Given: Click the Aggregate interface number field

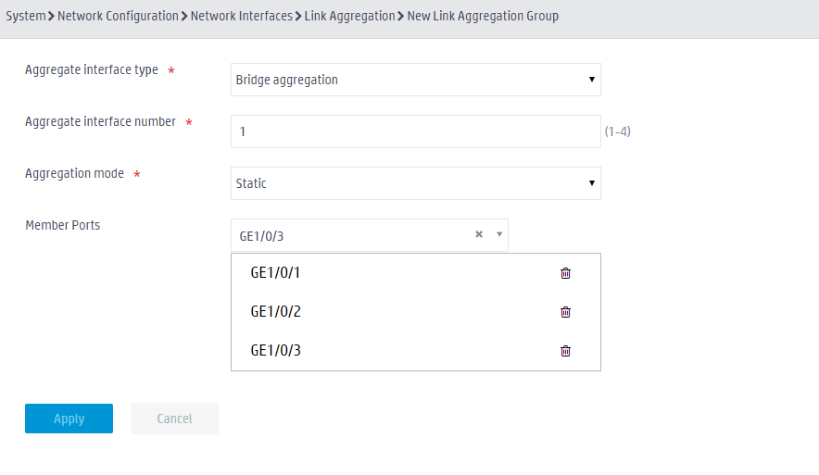Looking at the screenshot, I should click(x=416, y=131).
